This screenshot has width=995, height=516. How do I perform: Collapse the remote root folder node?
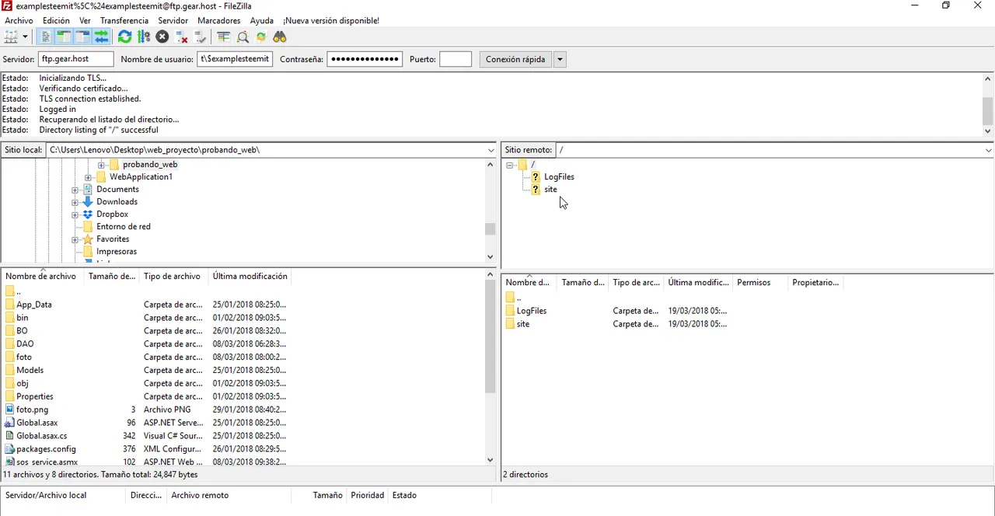(509, 165)
